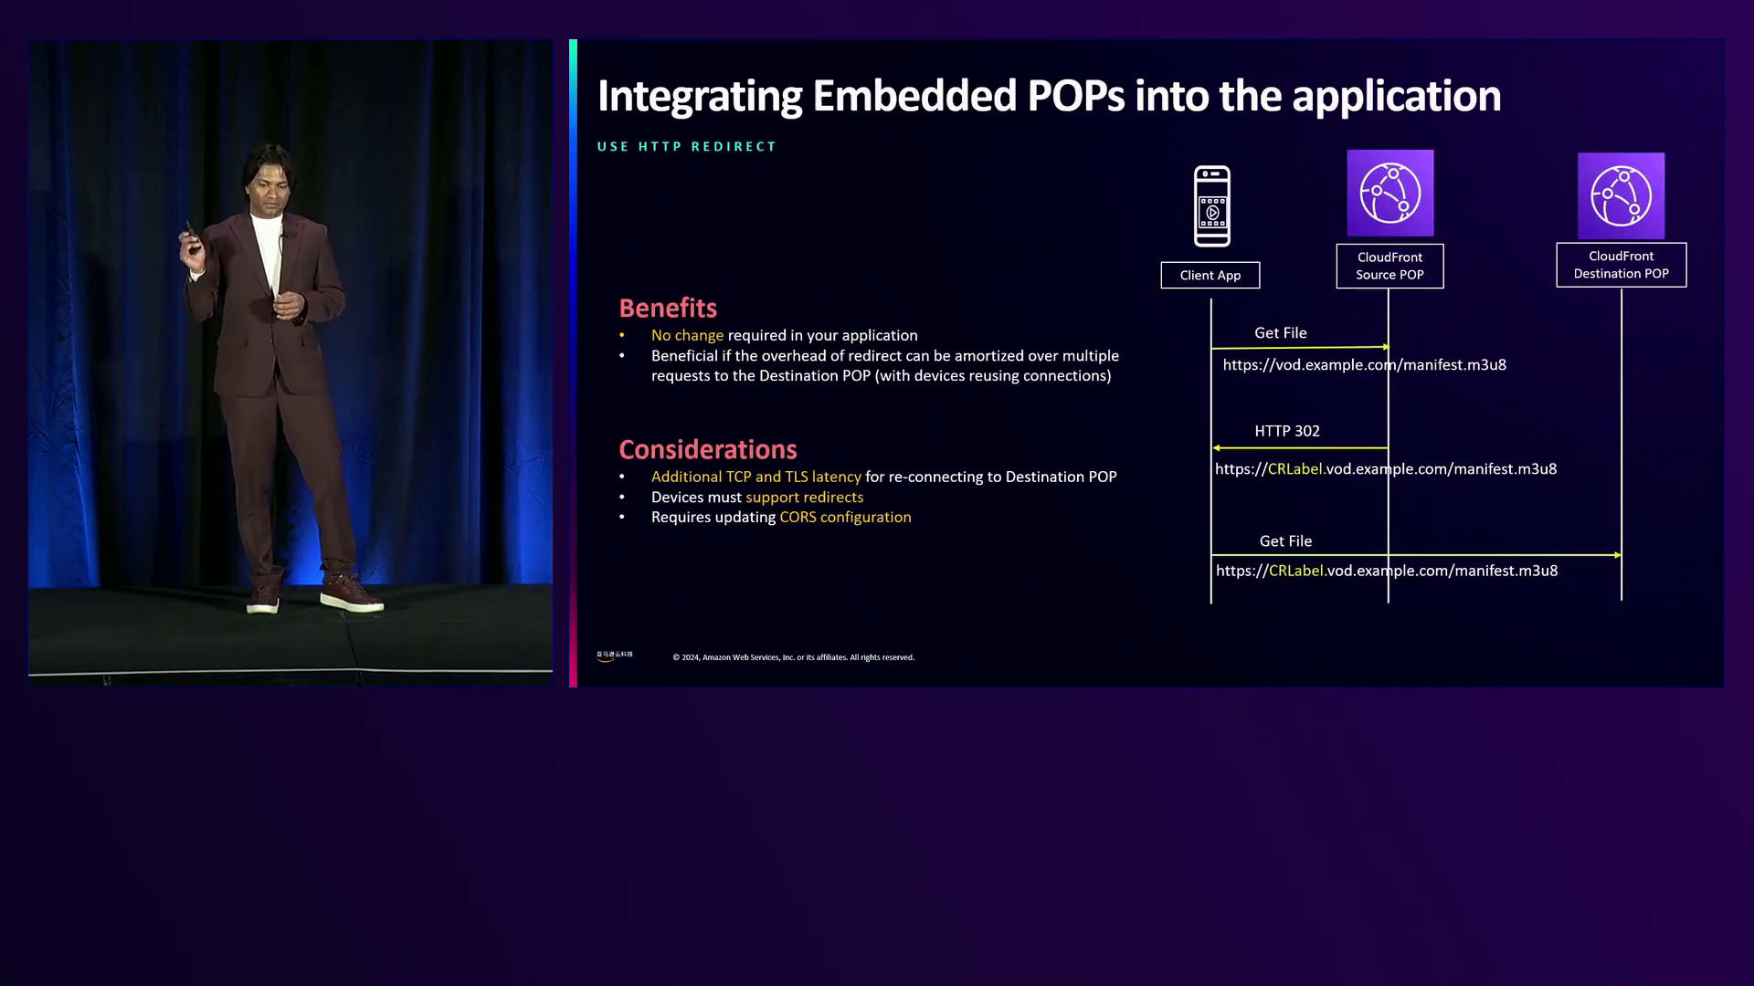Click the Client App label box
1754x986 pixels.
[x=1210, y=275]
